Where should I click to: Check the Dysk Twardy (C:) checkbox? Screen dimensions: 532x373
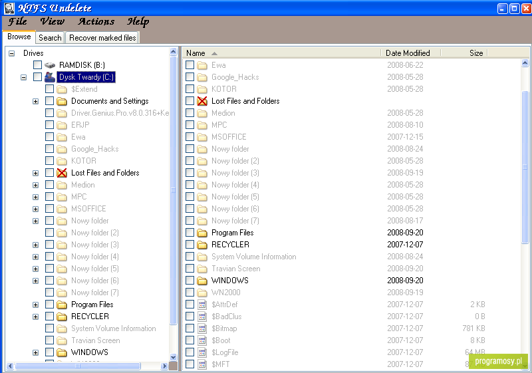[38, 77]
